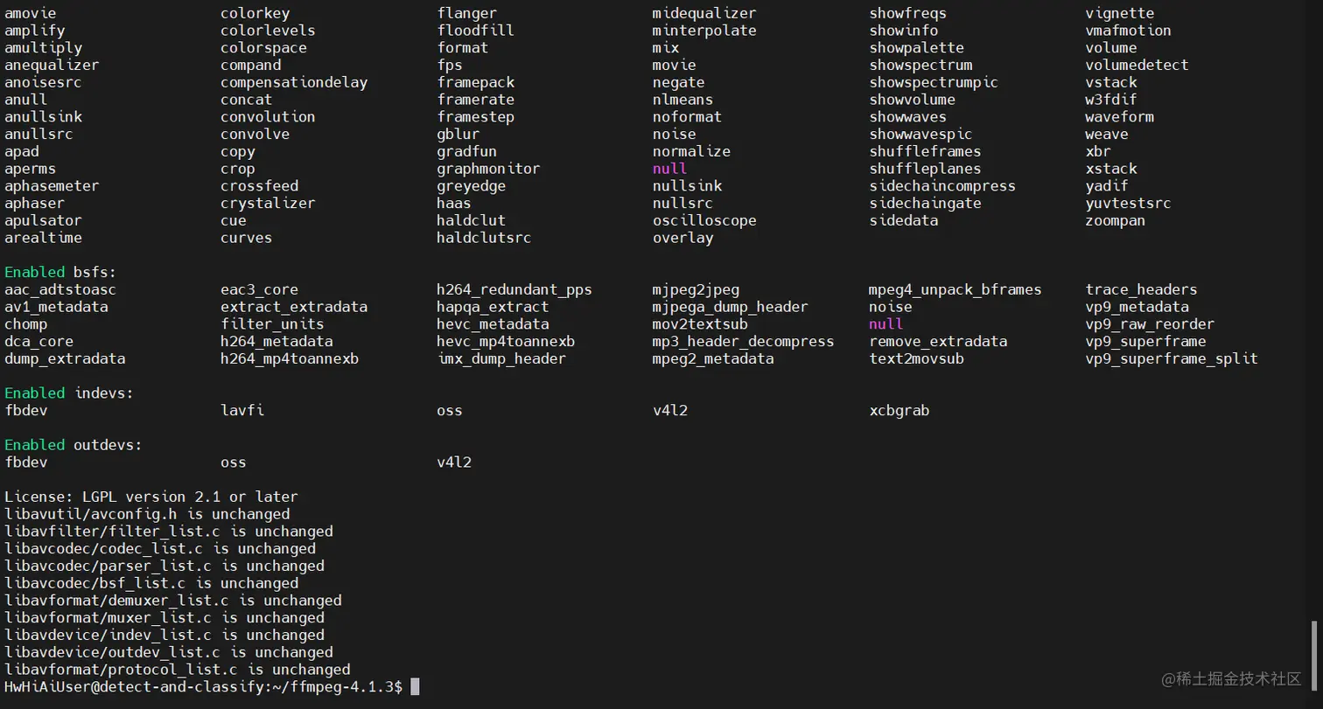Click the bsf name 'mpeg4_unpack_bframes'
The height and width of the screenshot is (709, 1323).
click(955, 289)
